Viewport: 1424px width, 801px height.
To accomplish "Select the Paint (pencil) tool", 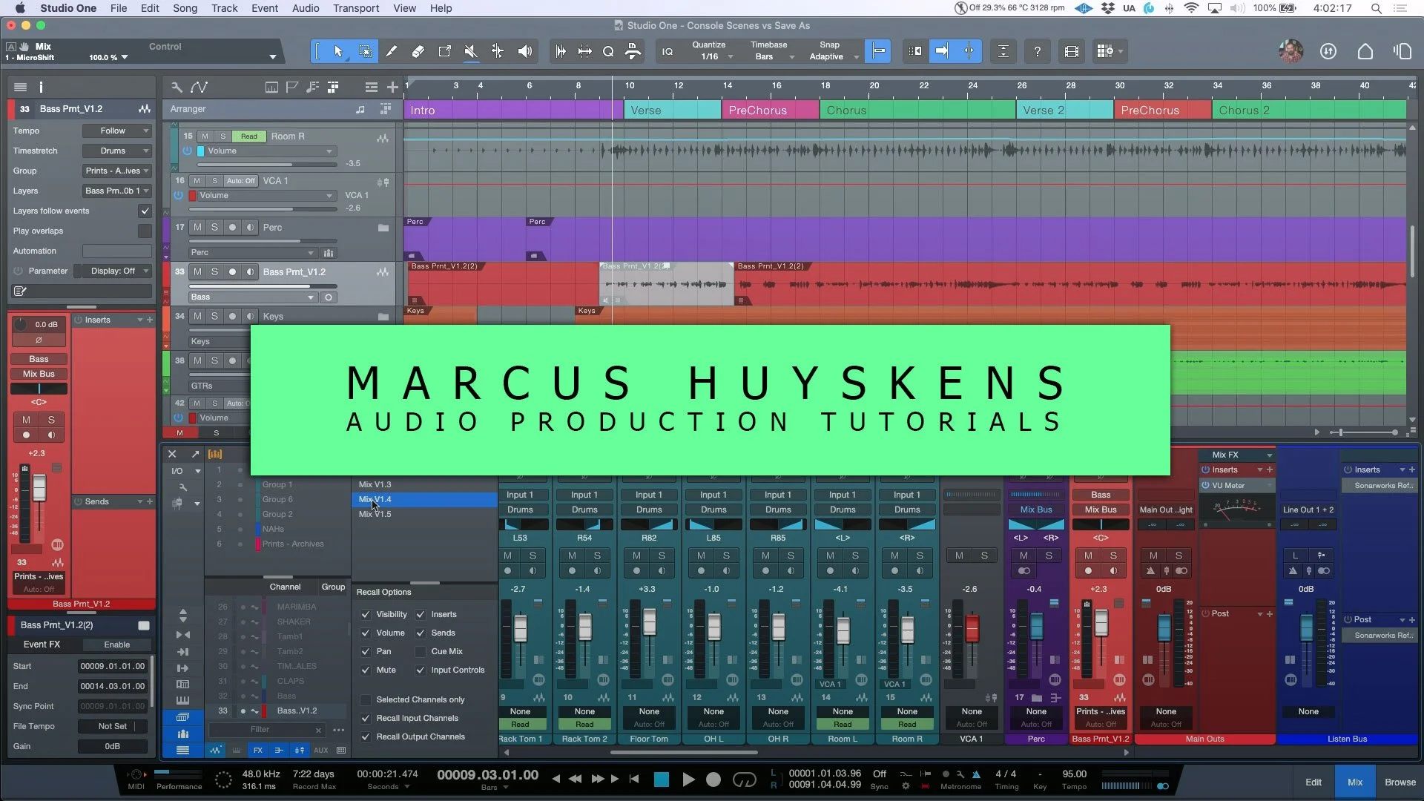I will coord(391,51).
